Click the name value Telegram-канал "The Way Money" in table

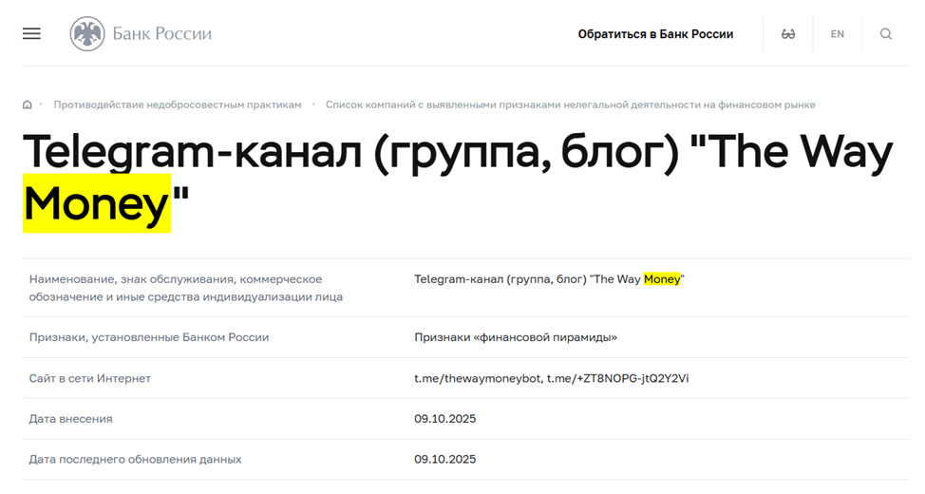(549, 279)
